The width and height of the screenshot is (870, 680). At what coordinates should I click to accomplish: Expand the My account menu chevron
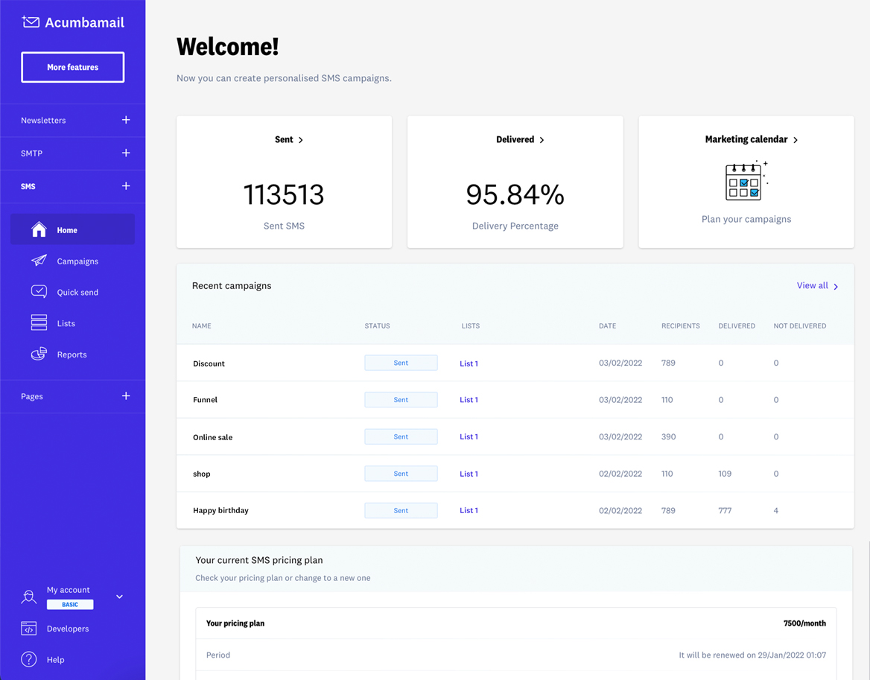[118, 596]
